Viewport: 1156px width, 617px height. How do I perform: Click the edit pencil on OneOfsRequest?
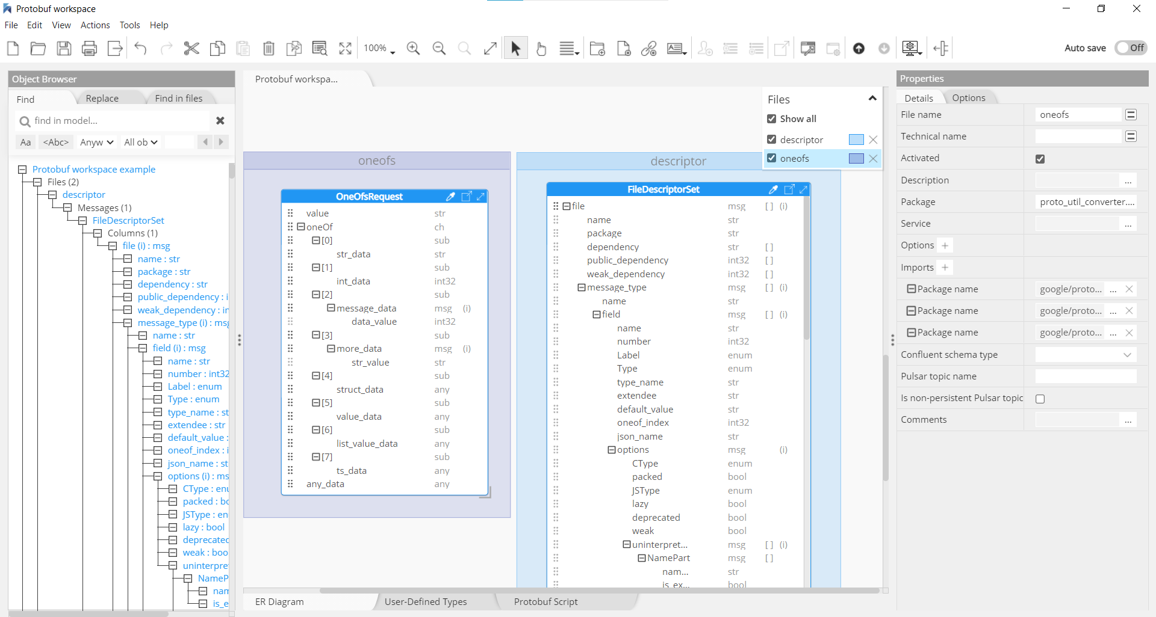pos(450,197)
